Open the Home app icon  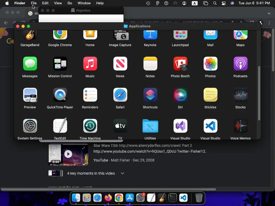click(x=90, y=35)
